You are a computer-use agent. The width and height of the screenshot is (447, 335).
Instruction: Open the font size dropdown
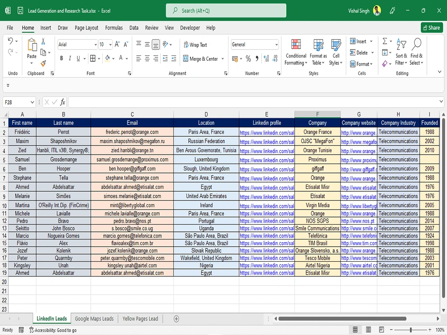tap(110, 44)
